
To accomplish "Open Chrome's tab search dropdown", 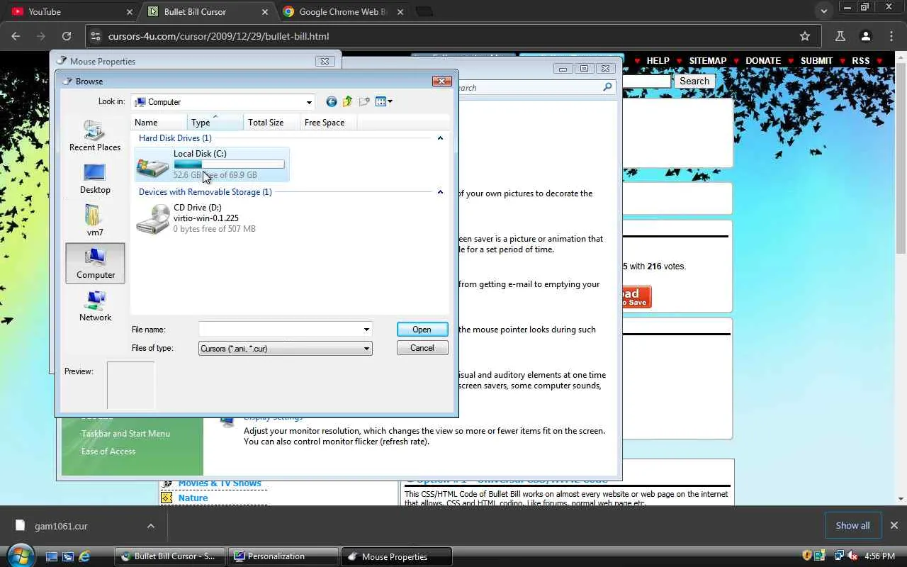I will [x=823, y=11].
